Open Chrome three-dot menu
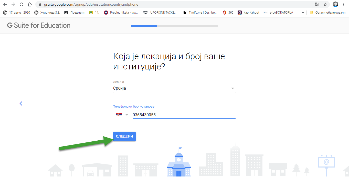 (344, 4)
